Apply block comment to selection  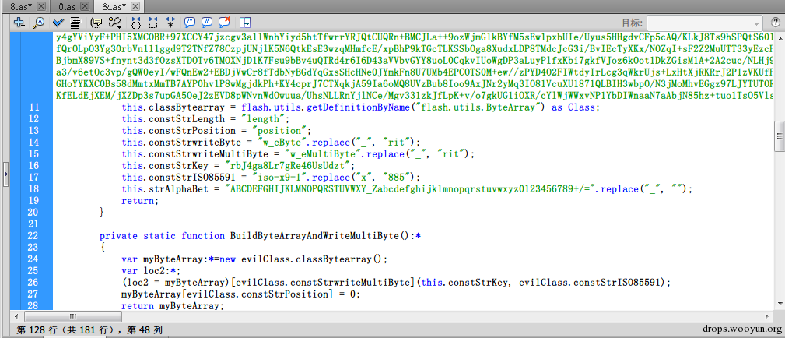coord(190,22)
